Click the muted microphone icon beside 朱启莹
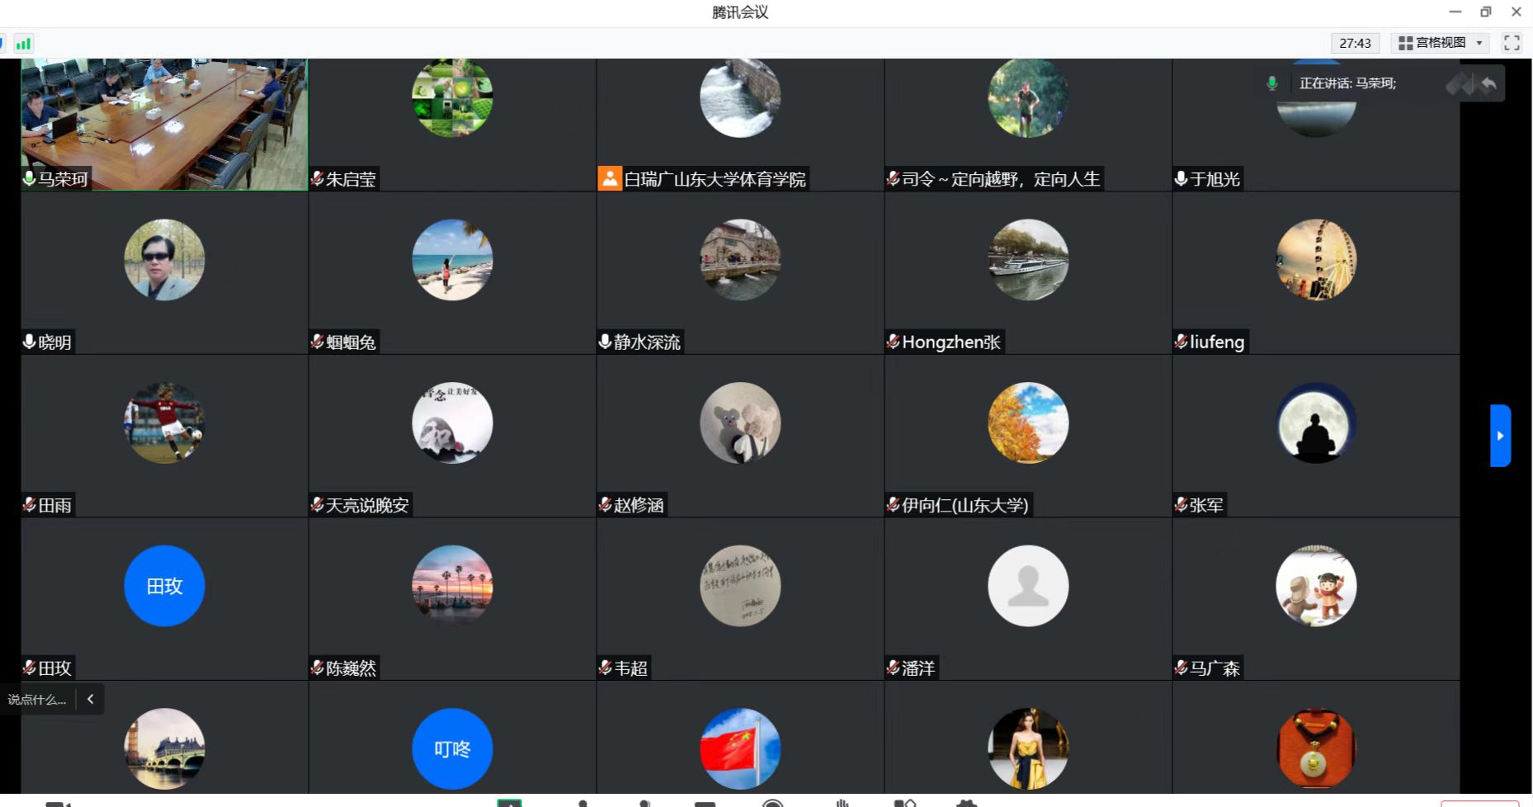The width and height of the screenshot is (1533, 807). click(x=316, y=178)
